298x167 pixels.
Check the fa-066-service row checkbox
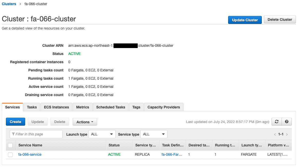(10, 155)
